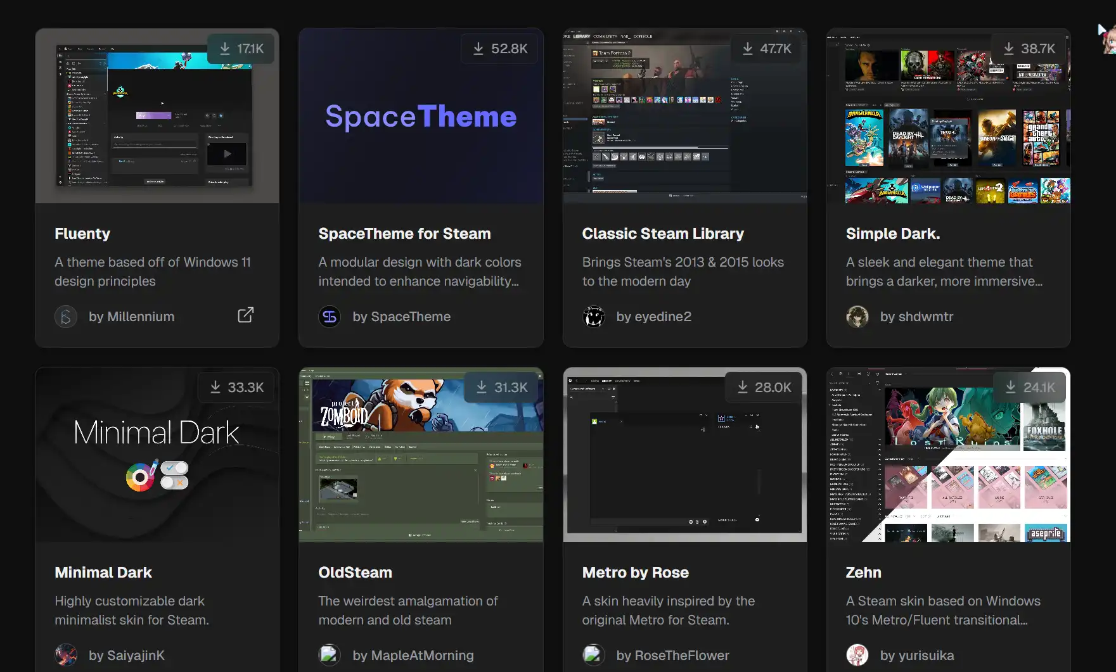The height and width of the screenshot is (672, 1116).
Task: Click the author name 'by Millennium'
Action: [132, 317]
